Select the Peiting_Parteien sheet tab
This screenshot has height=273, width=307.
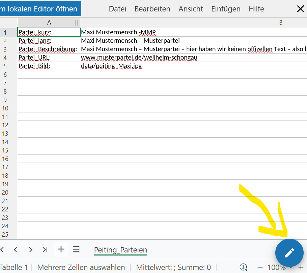(120, 250)
